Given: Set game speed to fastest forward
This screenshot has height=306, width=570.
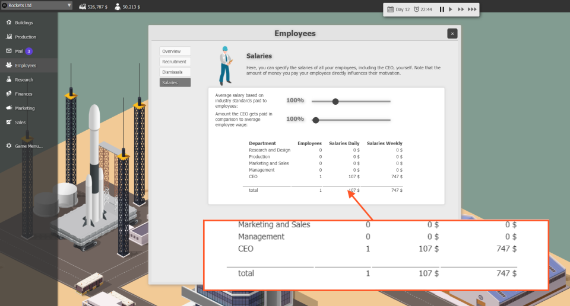Looking at the screenshot, I should [472, 9].
